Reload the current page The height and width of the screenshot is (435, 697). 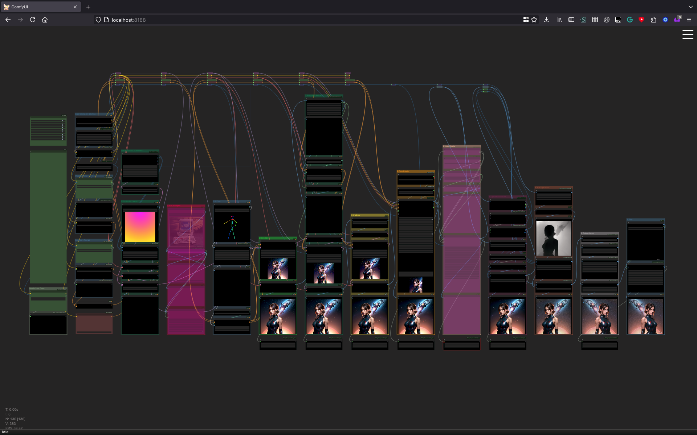[33, 20]
